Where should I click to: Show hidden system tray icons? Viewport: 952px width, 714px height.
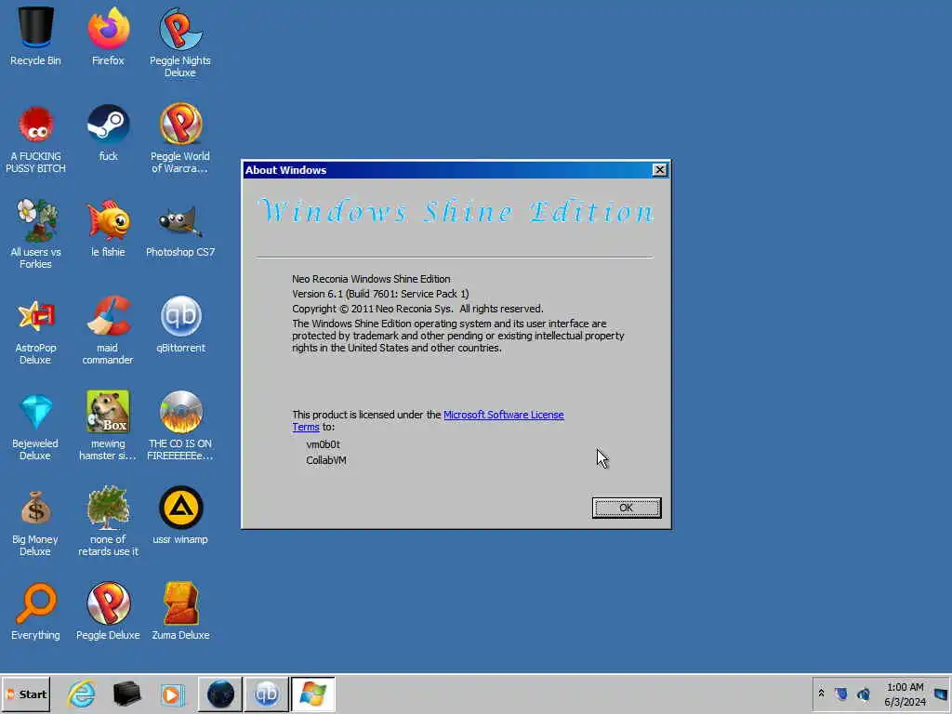821,693
